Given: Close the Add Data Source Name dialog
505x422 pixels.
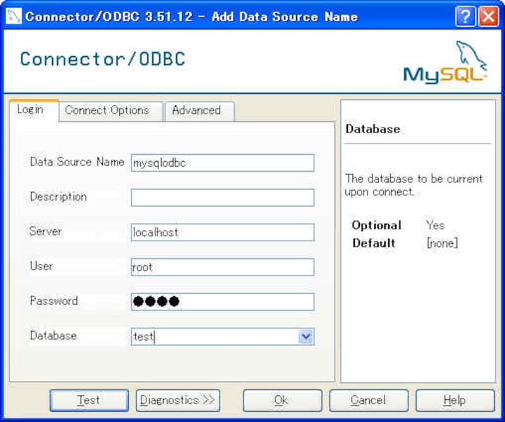Looking at the screenshot, I should [488, 16].
